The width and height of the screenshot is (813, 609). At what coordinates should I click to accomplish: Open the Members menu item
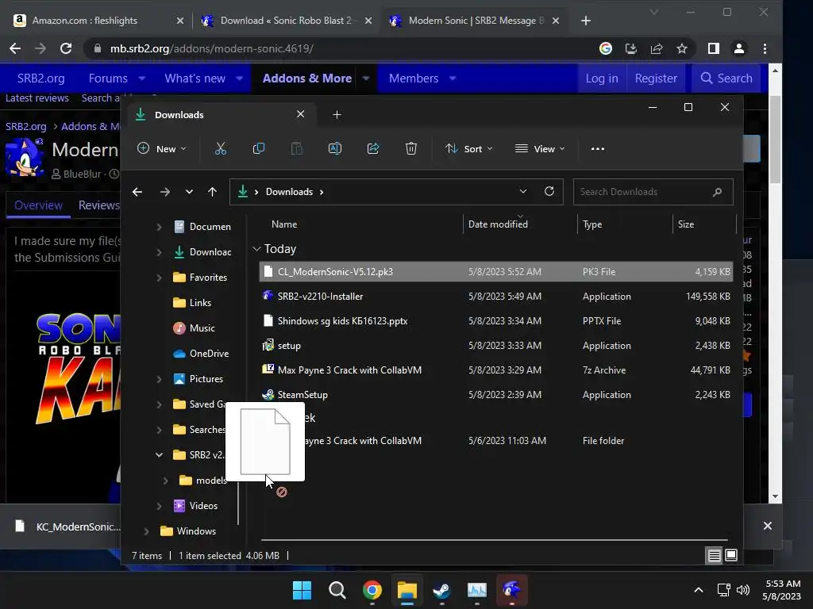(x=414, y=79)
